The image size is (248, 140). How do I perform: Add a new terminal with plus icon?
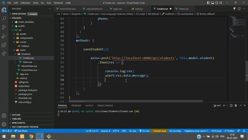coord(224,105)
